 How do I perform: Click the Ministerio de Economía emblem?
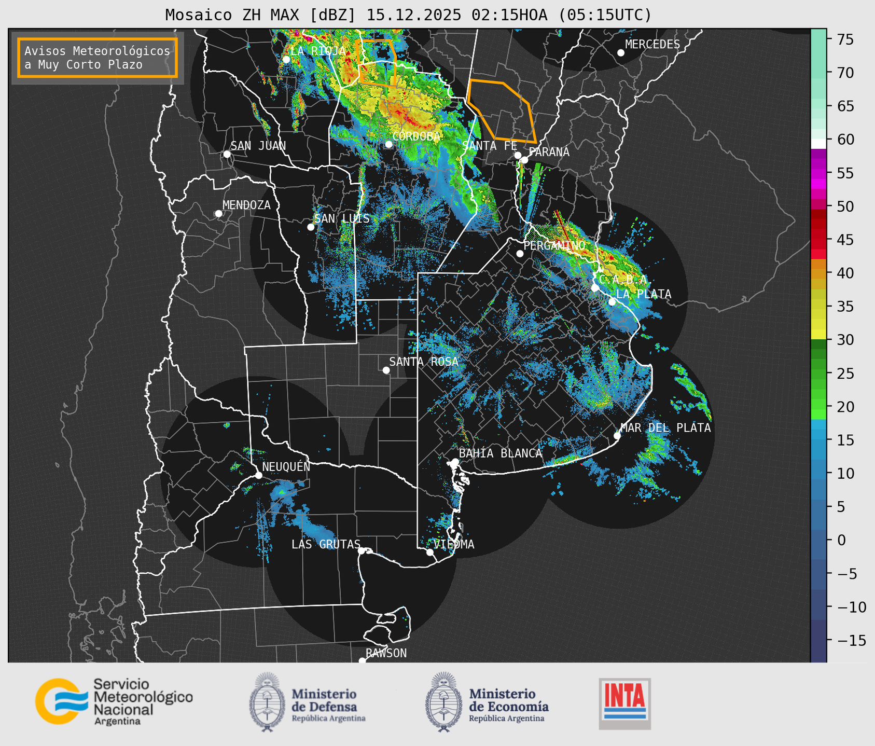click(x=443, y=702)
